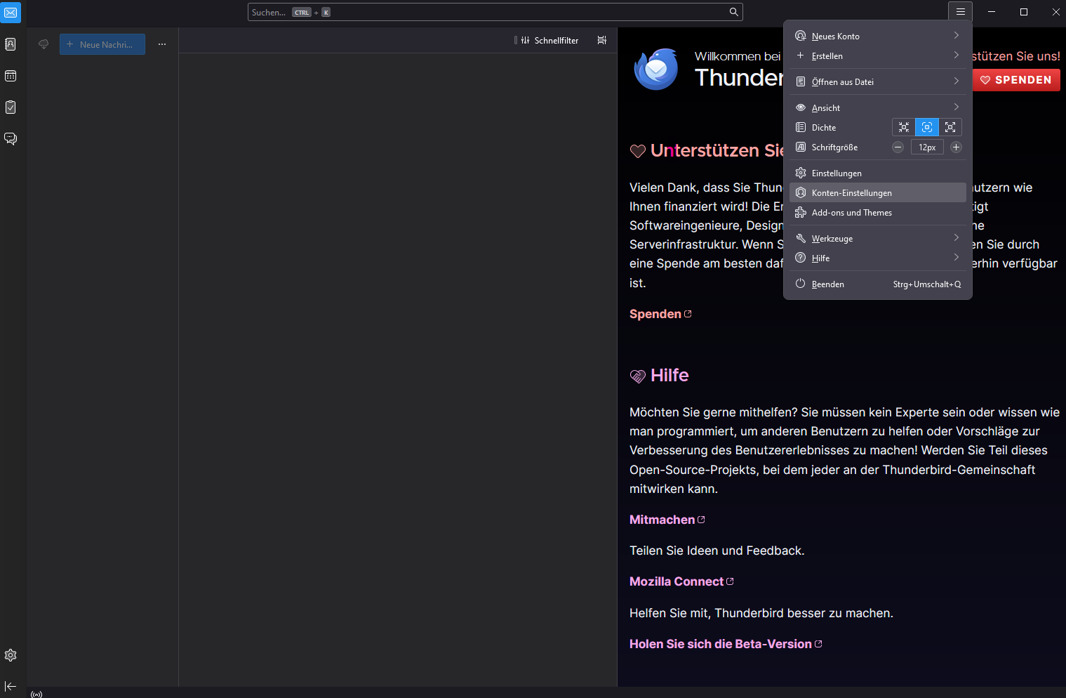Open the Address Book from the sidebar
The width and height of the screenshot is (1066, 698).
(x=11, y=44)
